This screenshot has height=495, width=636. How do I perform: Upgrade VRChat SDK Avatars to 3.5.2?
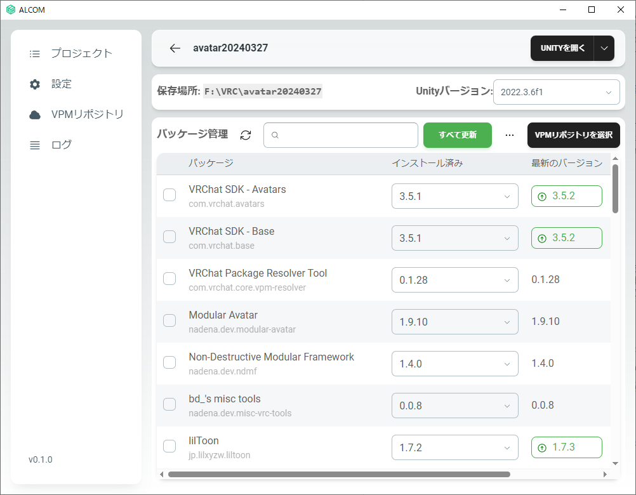(x=567, y=196)
